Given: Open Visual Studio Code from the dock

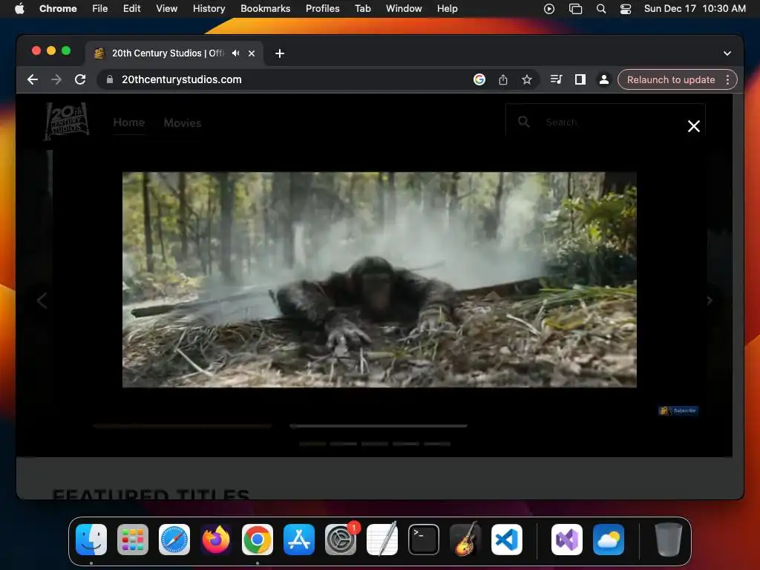Looking at the screenshot, I should point(507,540).
